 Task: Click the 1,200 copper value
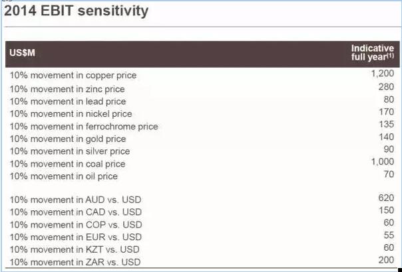(x=382, y=74)
